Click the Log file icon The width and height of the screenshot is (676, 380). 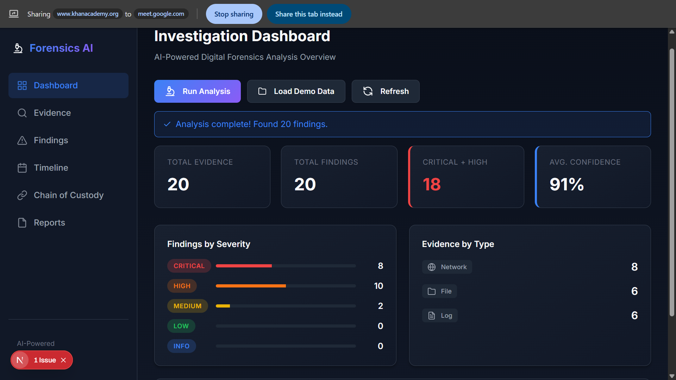(x=431, y=315)
